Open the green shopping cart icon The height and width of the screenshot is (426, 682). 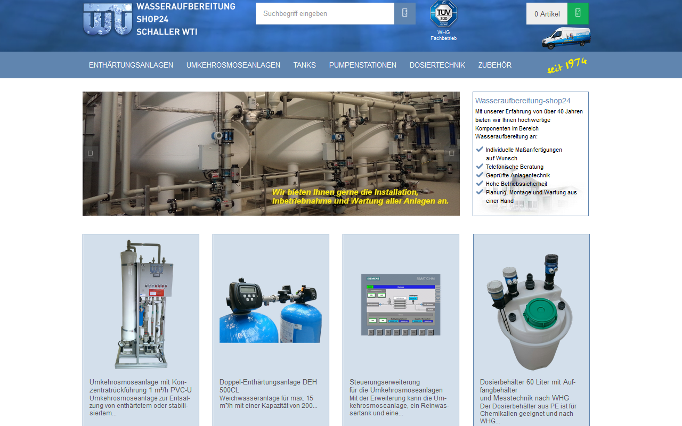pos(578,13)
